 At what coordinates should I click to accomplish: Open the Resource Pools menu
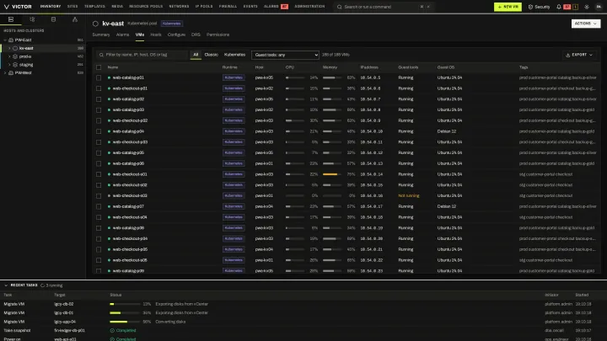coord(146,7)
